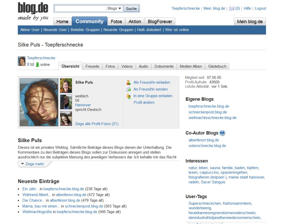Screen dimensions: 294x224
Task: Open 'Neueste User' submenu link
Action: [55, 30]
